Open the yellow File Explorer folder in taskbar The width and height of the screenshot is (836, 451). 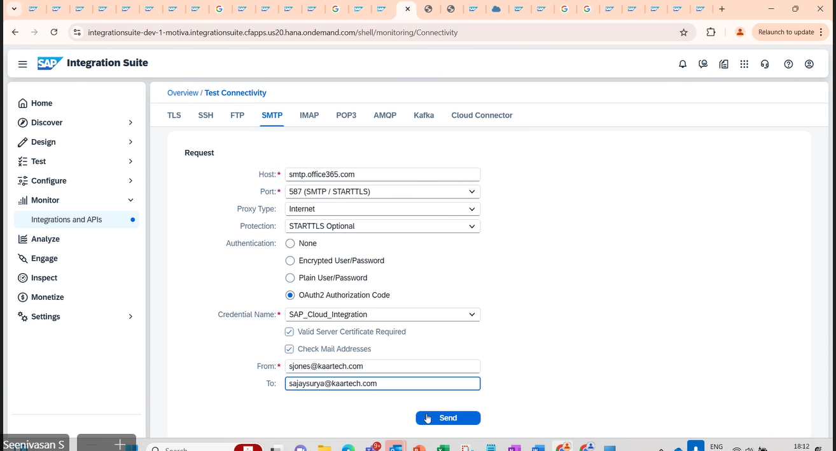pyautogui.click(x=324, y=447)
